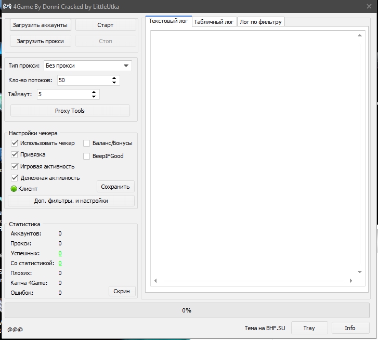Click the green Успешных count

coord(60,253)
